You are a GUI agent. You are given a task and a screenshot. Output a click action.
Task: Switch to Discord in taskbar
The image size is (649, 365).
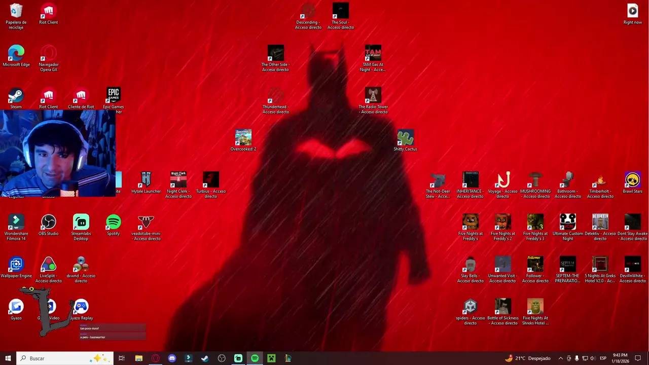click(172, 358)
